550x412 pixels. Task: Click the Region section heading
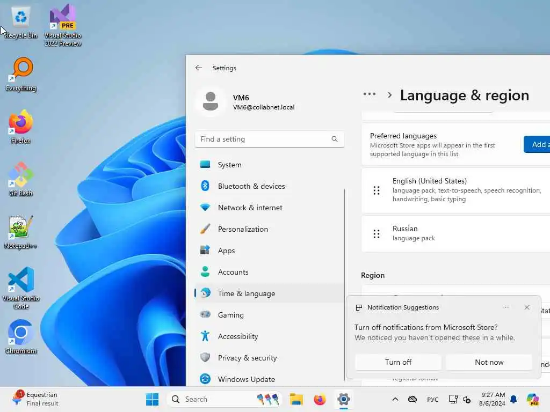[373, 275]
